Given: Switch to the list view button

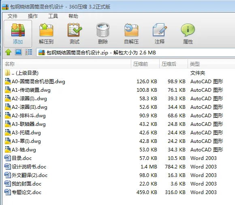Looking at the screenshot, I should pyautogui.click(x=28, y=52).
